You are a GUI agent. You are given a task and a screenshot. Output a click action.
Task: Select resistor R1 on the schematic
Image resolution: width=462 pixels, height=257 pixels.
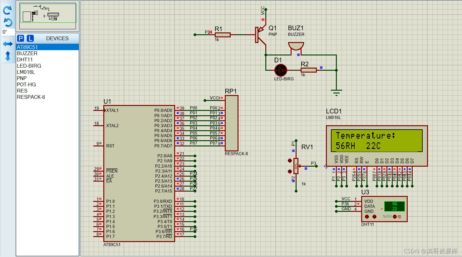pos(223,35)
